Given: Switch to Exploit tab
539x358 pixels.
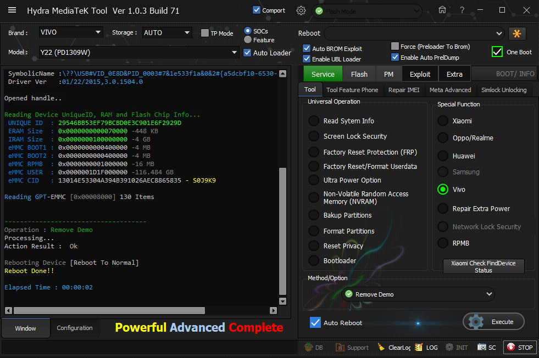Looking at the screenshot, I should pos(420,74).
